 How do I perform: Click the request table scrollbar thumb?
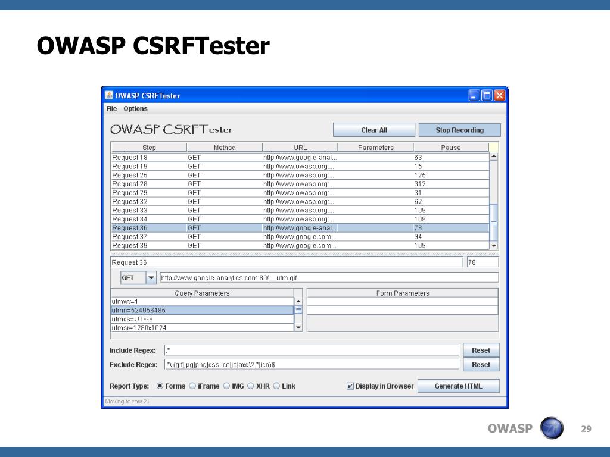click(x=494, y=223)
